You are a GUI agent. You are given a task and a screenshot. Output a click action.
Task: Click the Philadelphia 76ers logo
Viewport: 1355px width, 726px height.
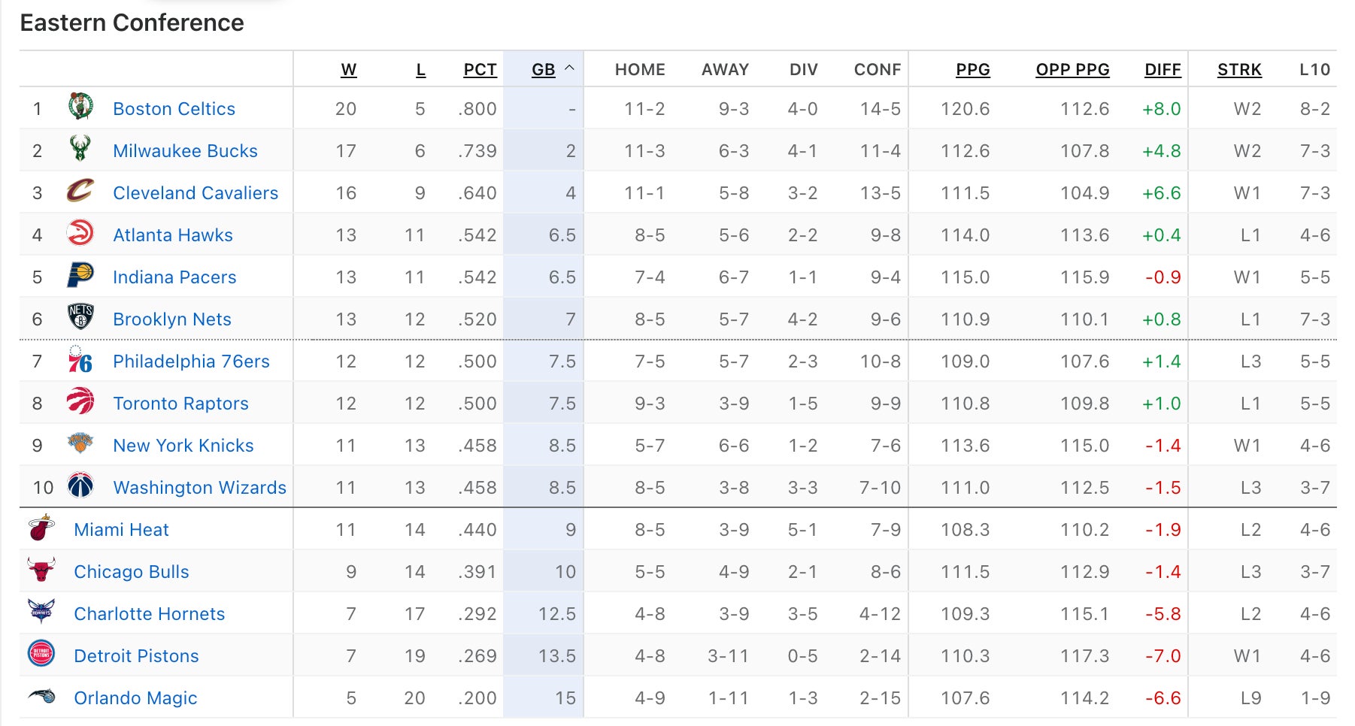click(x=80, y=360)
